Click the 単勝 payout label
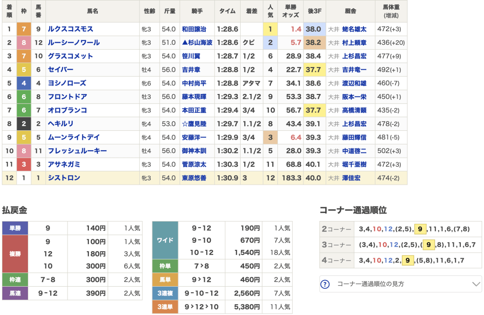This screenshot has width=484, height=315. 15,228
